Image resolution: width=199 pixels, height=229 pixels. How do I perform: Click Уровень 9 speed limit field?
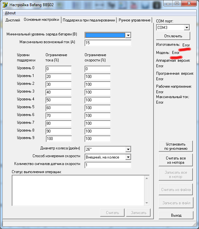point(98,139)
